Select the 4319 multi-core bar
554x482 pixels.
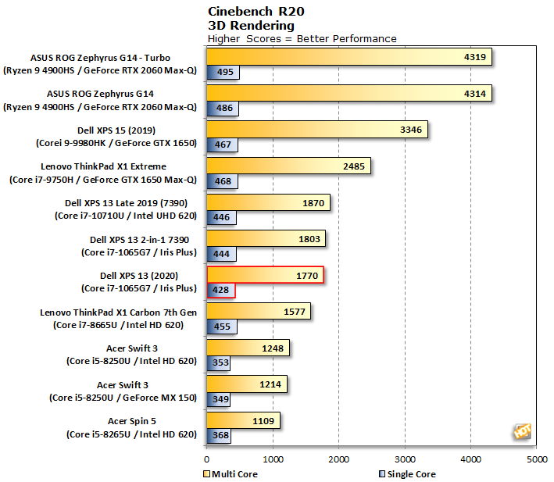[349, 57]
